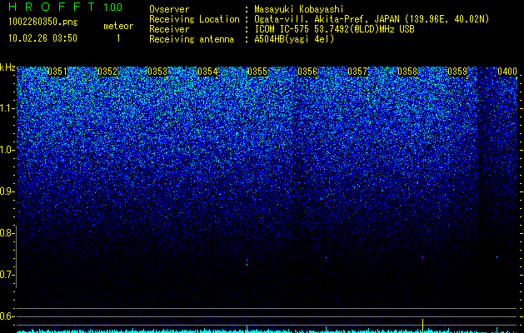Click the 0358 time marker

point(407,72)
